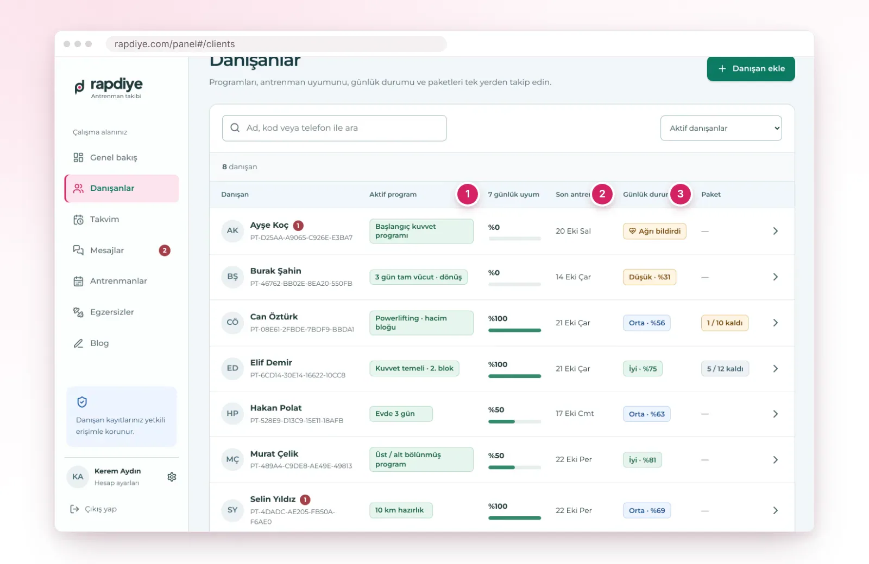Click 10 km hazırlık program tag

(x=401, y=510)
